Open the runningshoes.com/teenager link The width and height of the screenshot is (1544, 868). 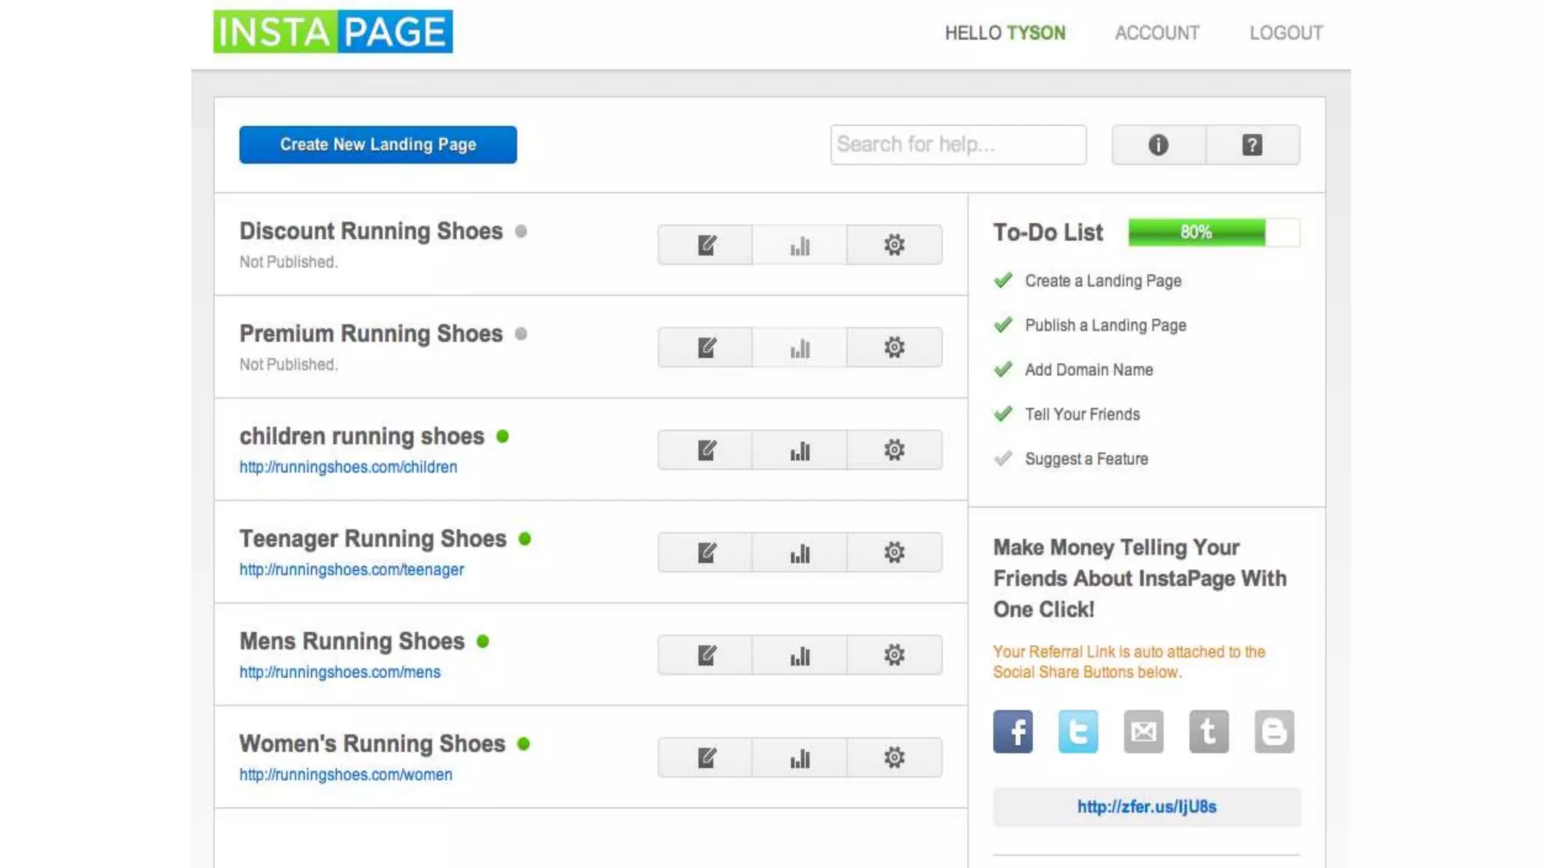351,570
